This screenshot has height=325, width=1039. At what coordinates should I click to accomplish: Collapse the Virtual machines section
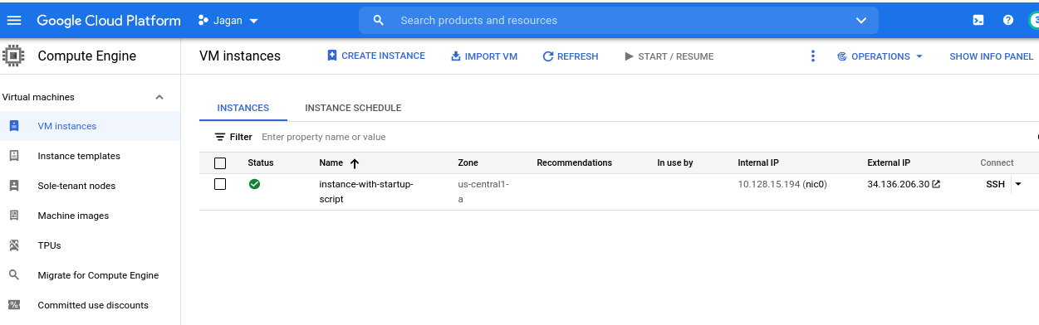coord(159,97)
